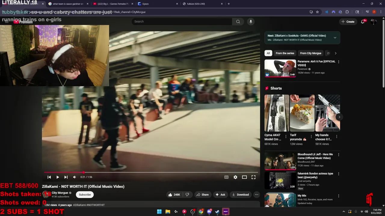Open fakemink london actress type beat

[x=280, y=180]
